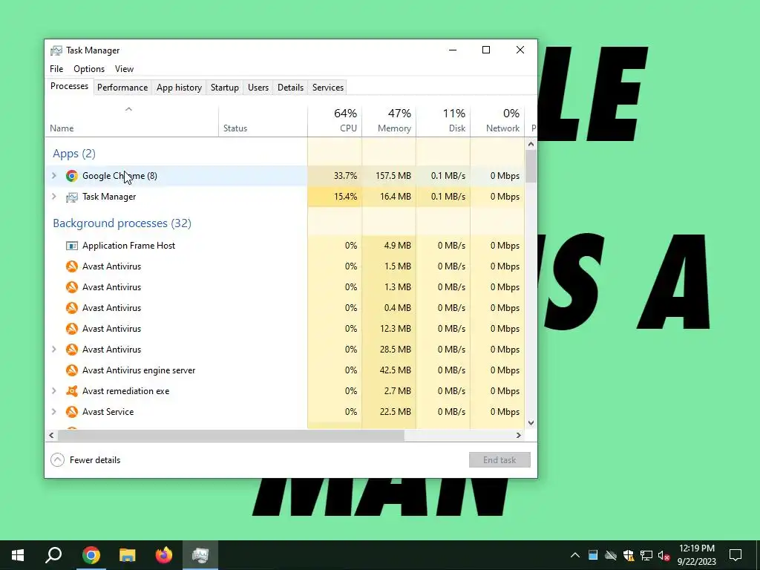Open the File menu
Image resolution: width=760 pixels, height=570 pixels.
pyautogui.click(x=56, y=69)
